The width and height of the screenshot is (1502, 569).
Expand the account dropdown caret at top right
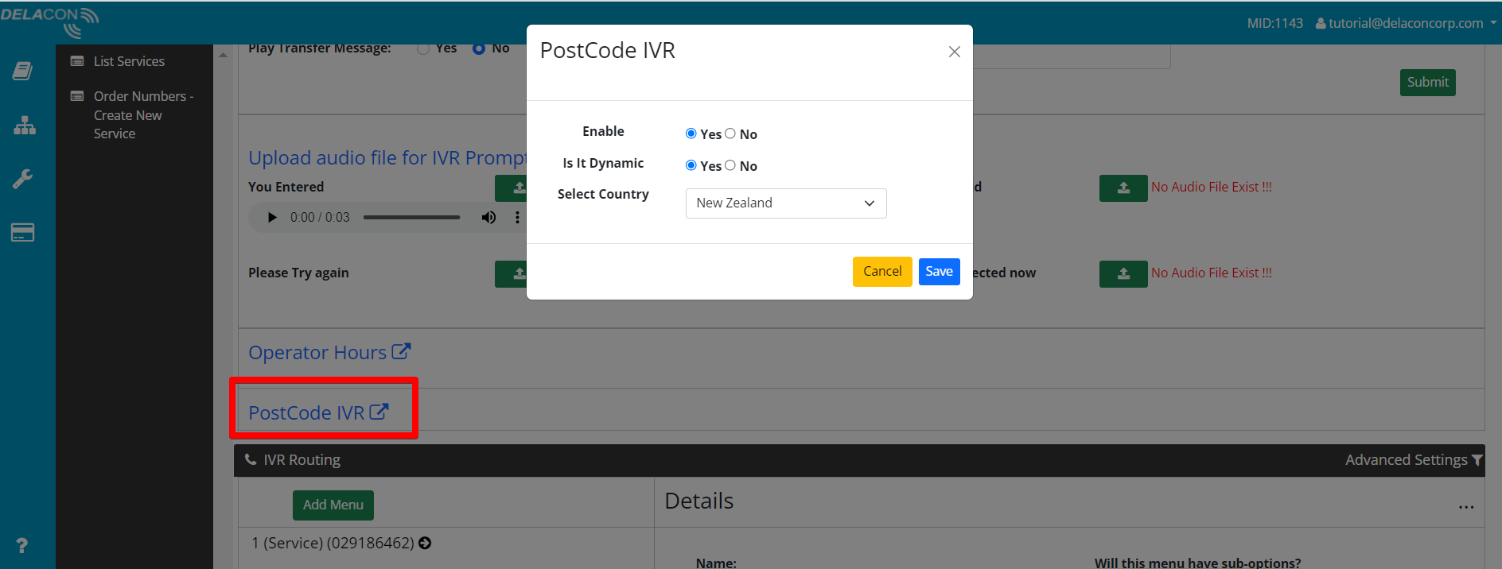1493,23
